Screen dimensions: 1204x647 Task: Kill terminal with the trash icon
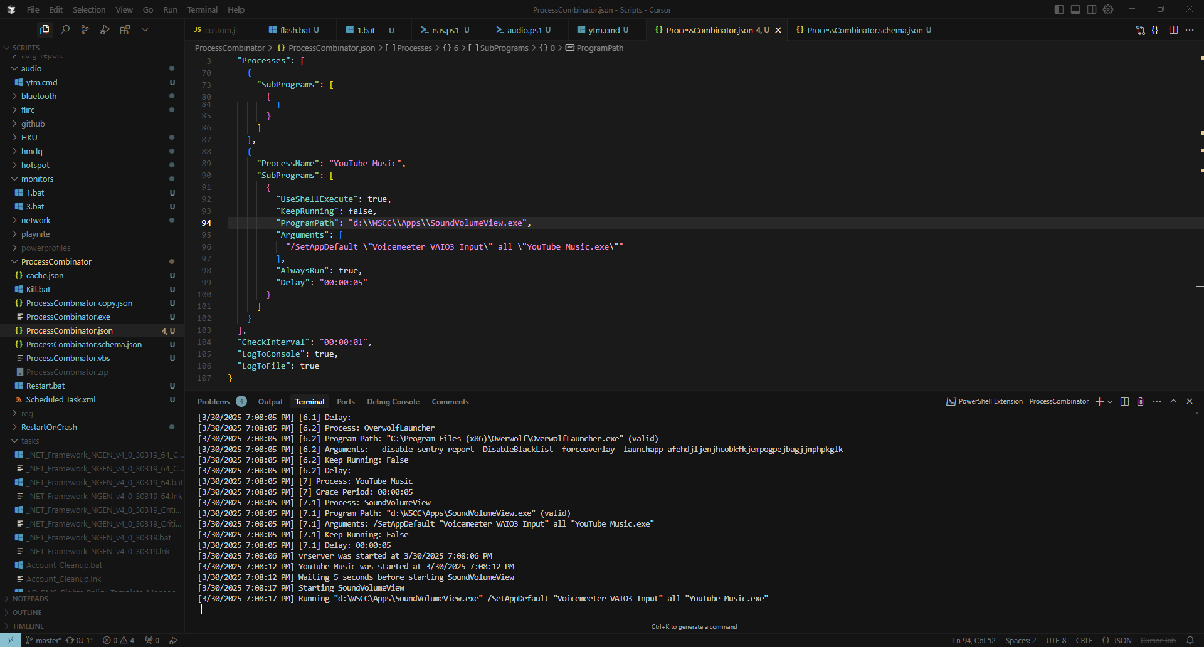click(x=1140, y=401)
